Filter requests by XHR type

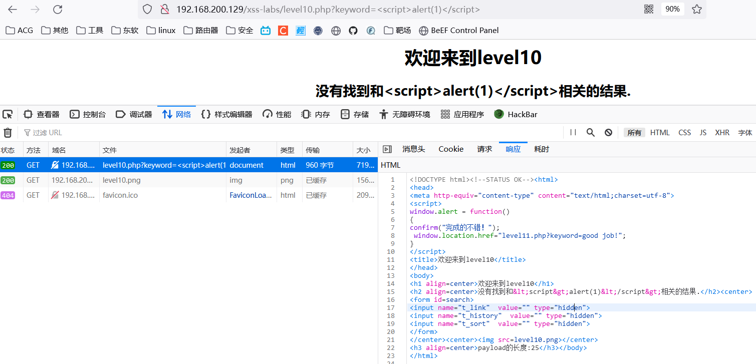722,133
